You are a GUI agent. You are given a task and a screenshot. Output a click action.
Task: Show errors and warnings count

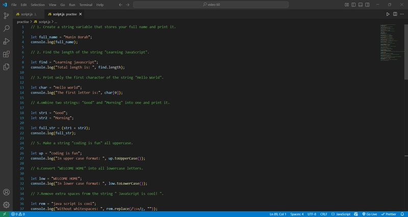tap(18, 214)
